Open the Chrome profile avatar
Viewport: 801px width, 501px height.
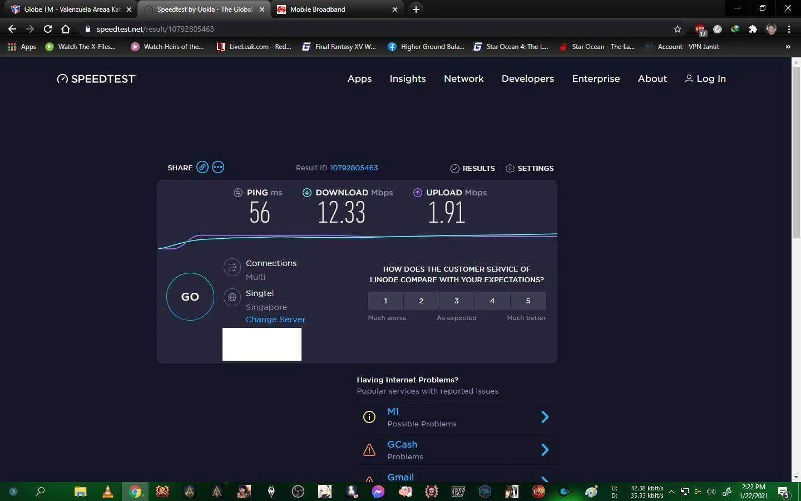click(771, 29)
